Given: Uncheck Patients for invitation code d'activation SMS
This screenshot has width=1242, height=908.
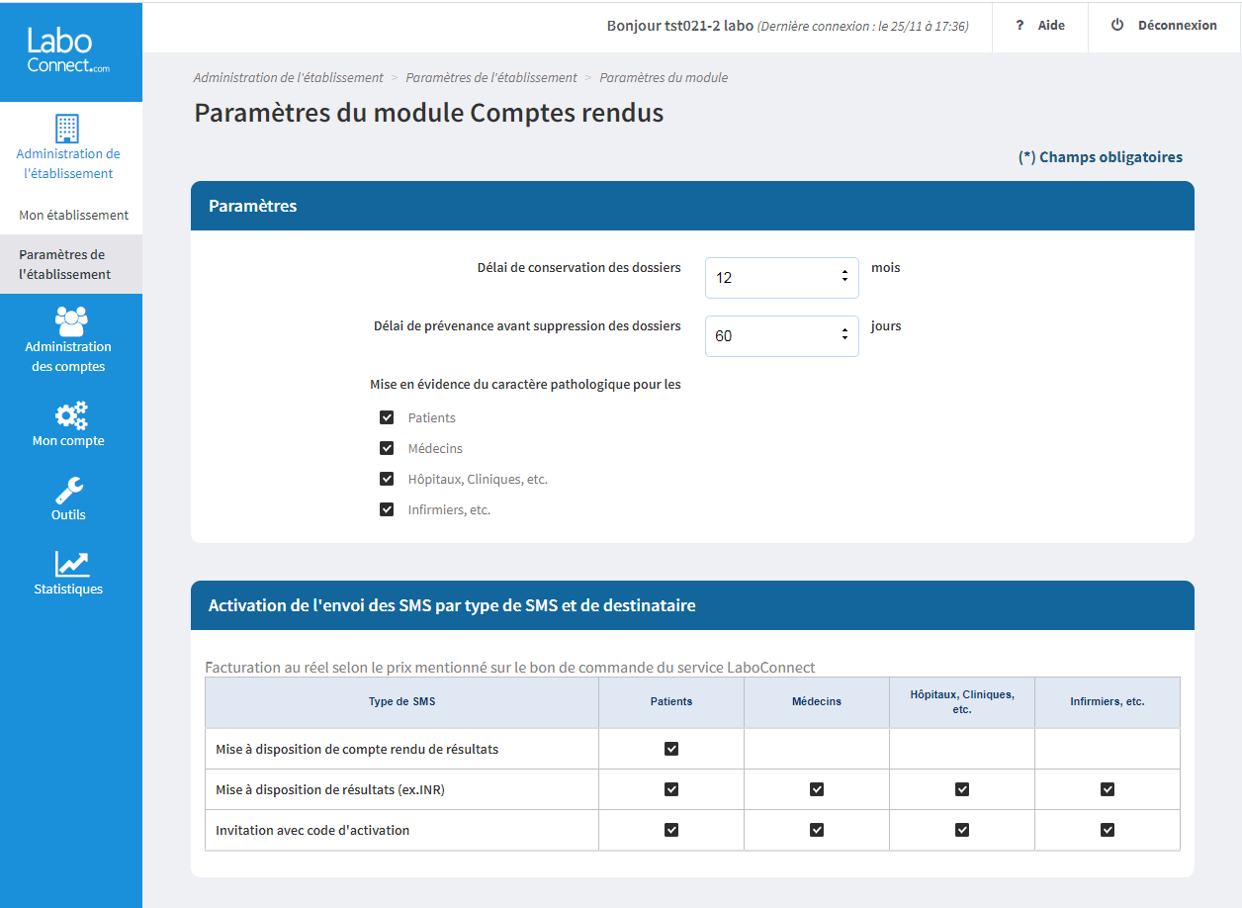Looking at the screenshot, I should 671,830.
